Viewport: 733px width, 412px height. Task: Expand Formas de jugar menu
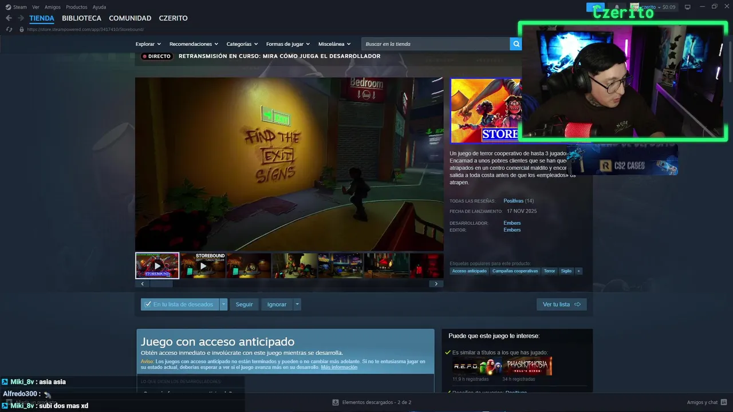pos(288,44)
